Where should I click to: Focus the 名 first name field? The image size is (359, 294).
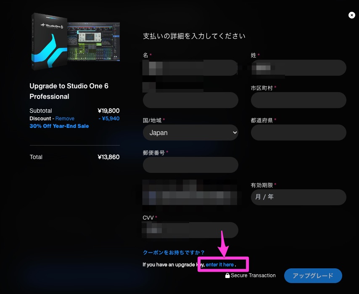click(x=190, y=68)
